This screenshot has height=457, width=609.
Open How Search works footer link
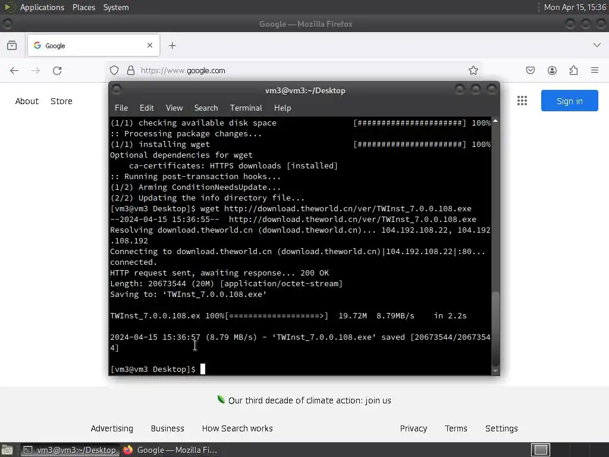coord(237,428)
